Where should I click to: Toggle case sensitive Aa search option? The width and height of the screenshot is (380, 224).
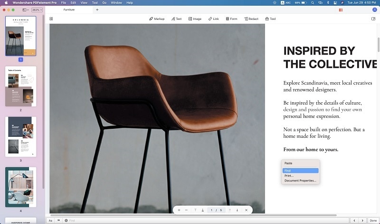50,220
